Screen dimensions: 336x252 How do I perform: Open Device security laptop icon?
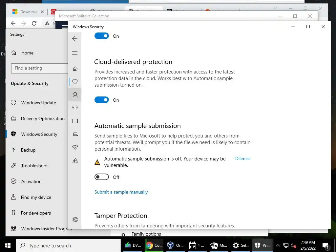pos(75,134)
